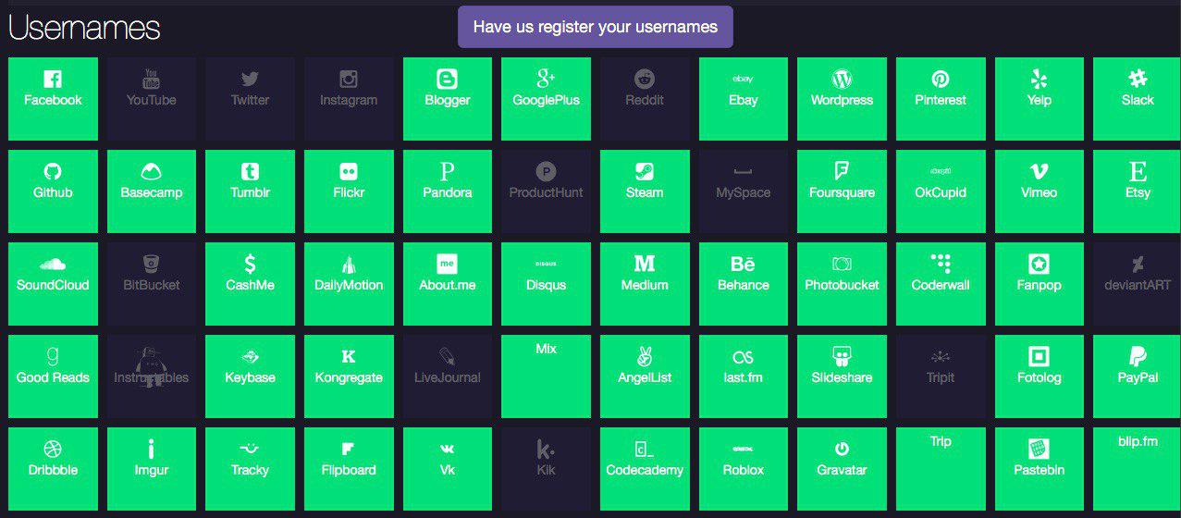Select the Foursquare tile
The image size is (1181, 518).
842,191
